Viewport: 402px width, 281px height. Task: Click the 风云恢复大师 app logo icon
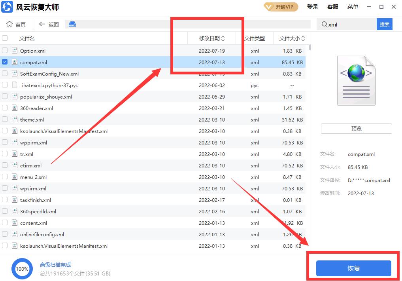pyautogui.click(x=8, y=7)
